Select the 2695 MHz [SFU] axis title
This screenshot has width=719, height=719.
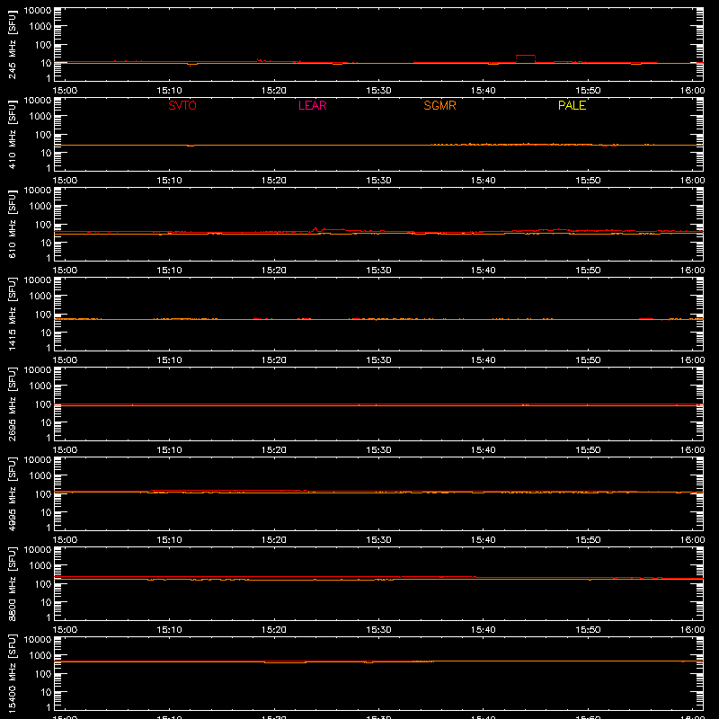coord(12,404)
